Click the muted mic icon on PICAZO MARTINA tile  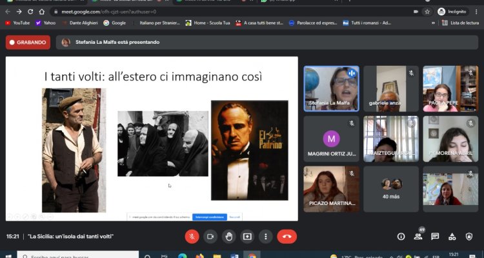[x=352, y=174]
